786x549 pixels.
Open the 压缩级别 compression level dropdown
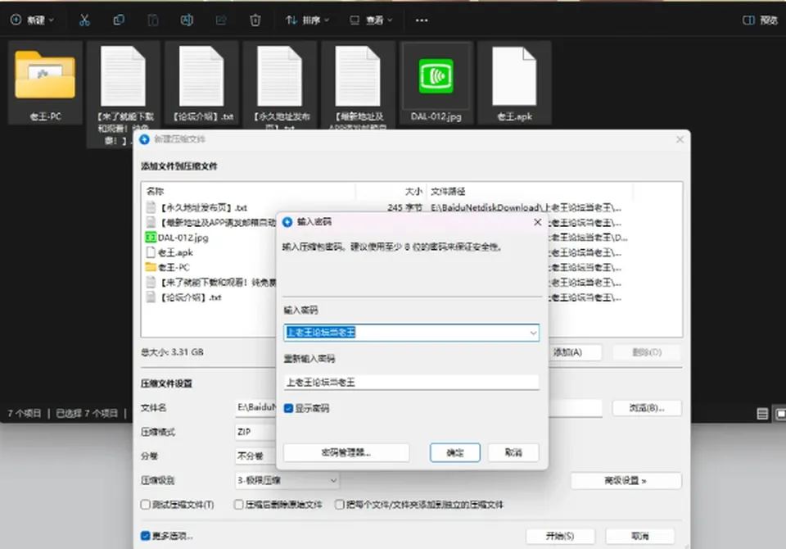click(x=287, y=481)
